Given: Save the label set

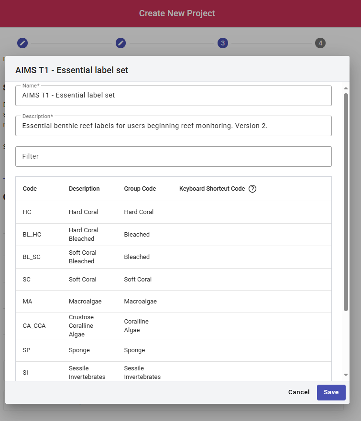Looking at the screenshot, I should tap(331, 392).
